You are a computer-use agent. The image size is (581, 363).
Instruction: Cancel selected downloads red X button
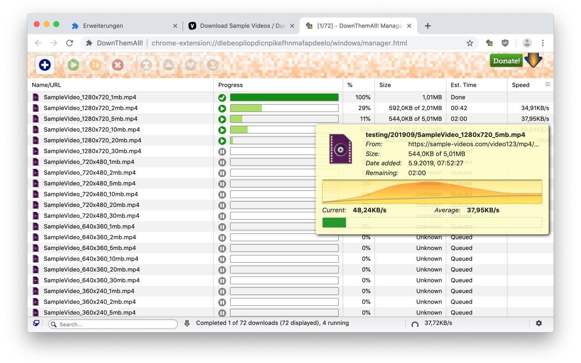(118, 65)
